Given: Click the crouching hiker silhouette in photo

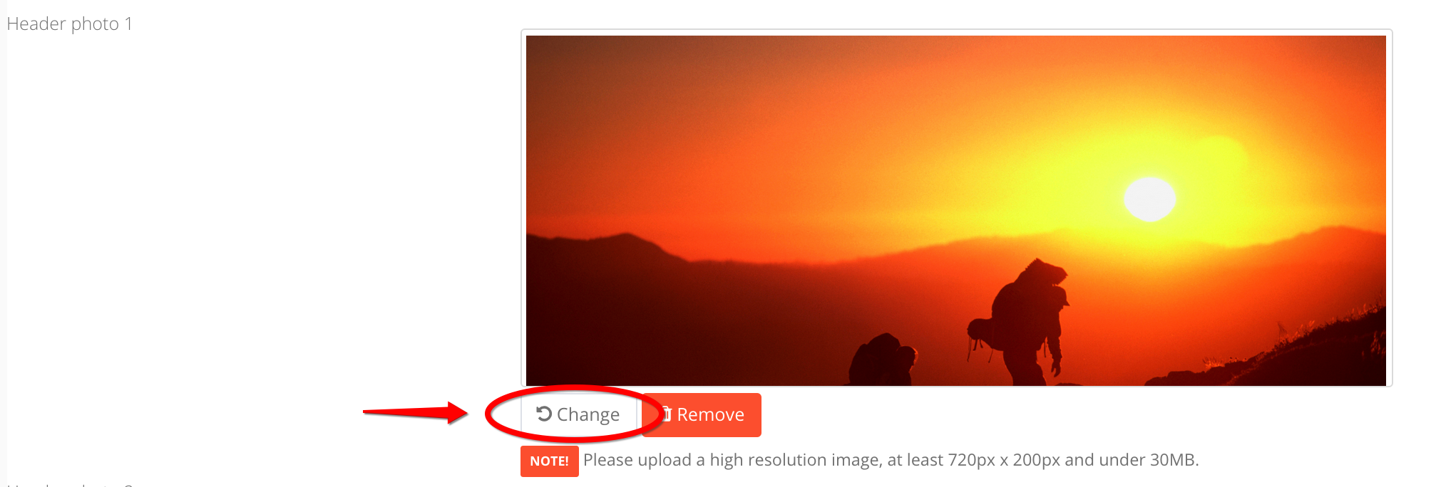Looking at the screenshot, I should [883, 360].
